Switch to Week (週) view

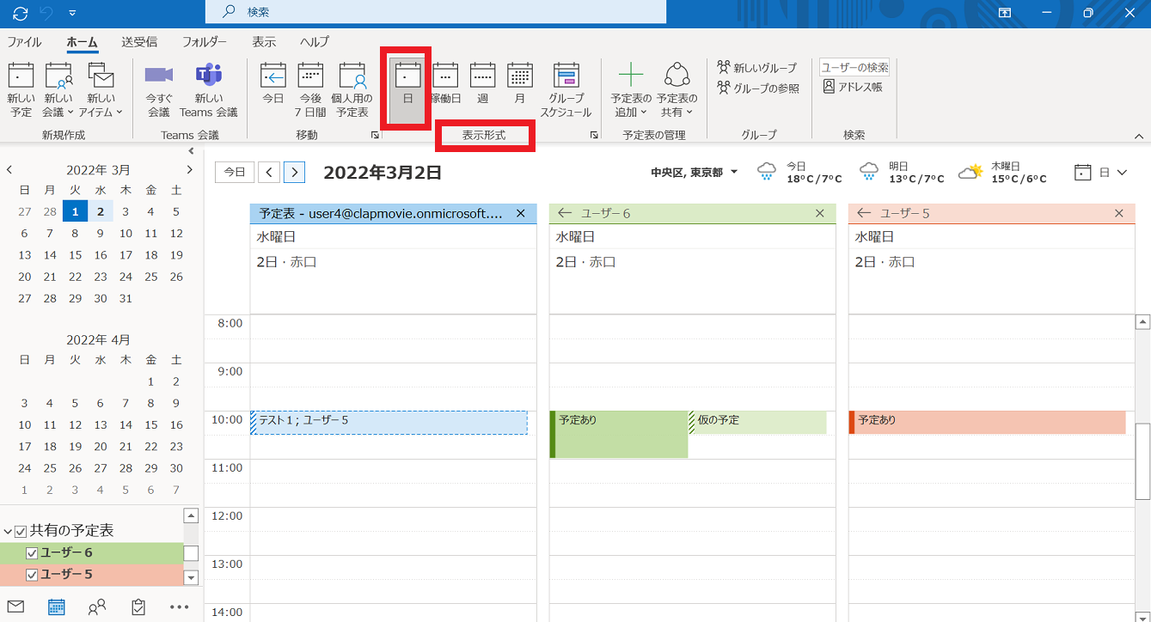point(482,84)
